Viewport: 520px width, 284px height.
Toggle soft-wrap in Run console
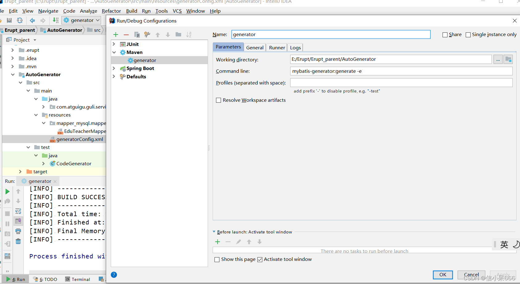[x=18, y=211]
